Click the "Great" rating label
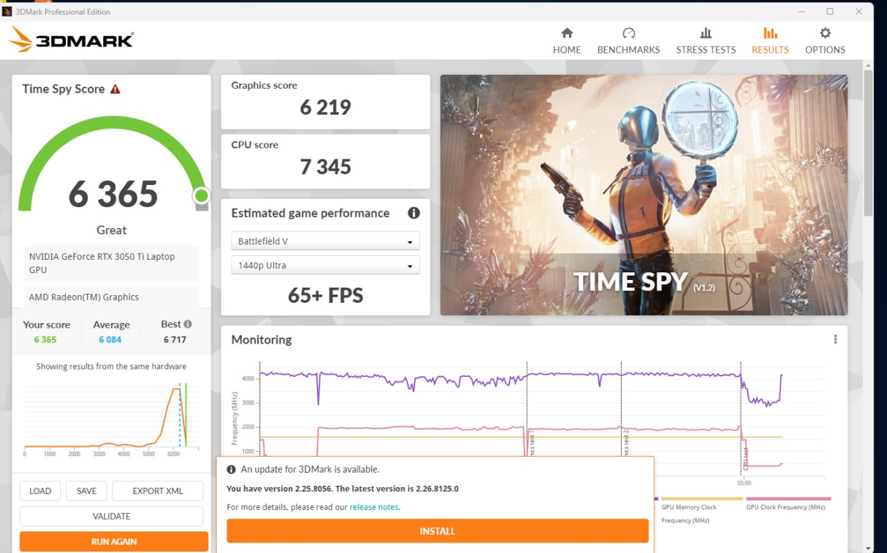Screen dimensions: 887x553 112,230
